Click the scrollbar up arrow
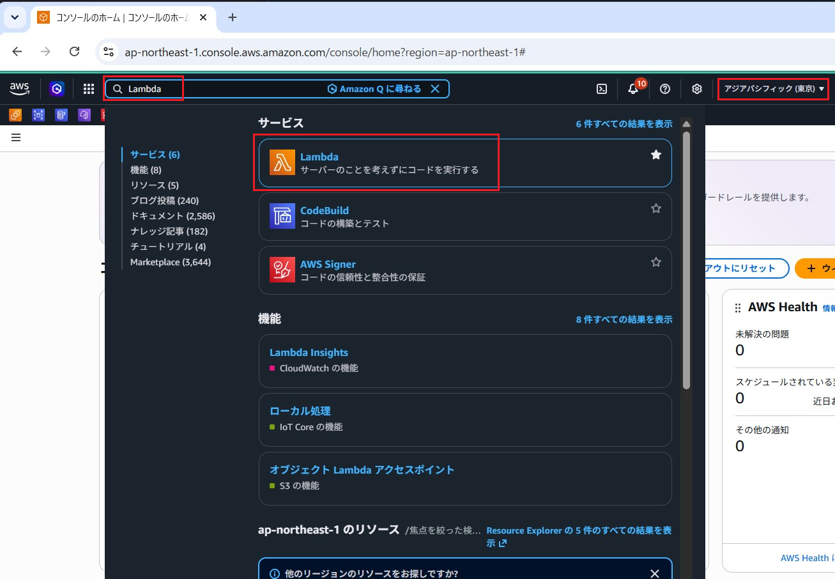 [x=687, y=124]
